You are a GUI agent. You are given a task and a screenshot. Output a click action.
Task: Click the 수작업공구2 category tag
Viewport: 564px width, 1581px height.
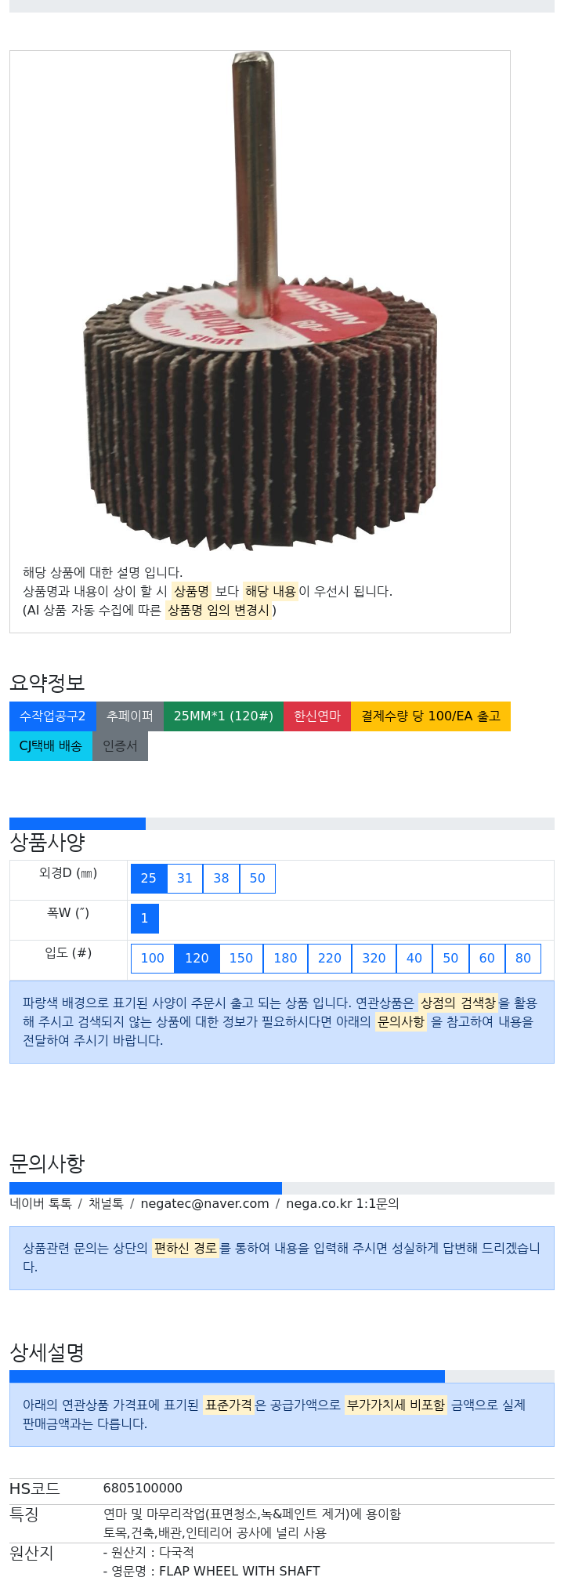52,716
